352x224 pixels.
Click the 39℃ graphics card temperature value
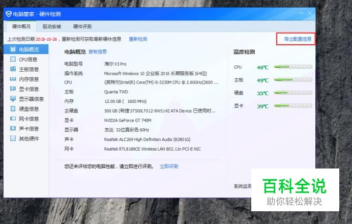262,106
